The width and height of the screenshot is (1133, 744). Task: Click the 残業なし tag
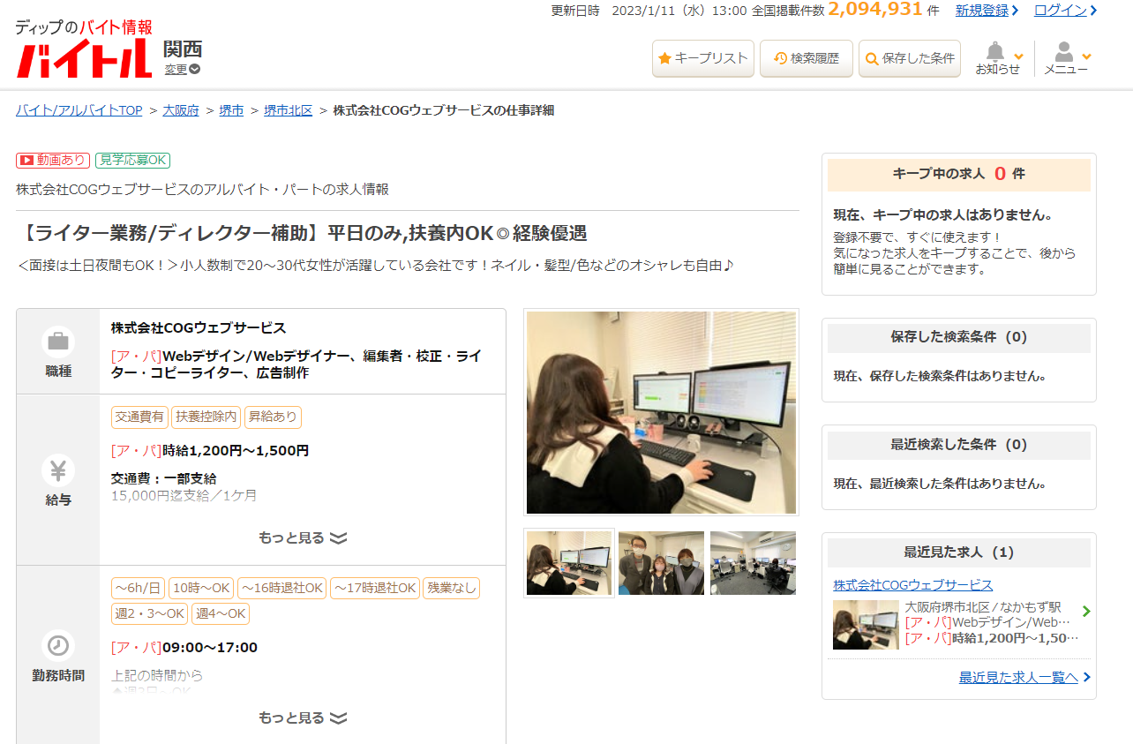[452, 588]
